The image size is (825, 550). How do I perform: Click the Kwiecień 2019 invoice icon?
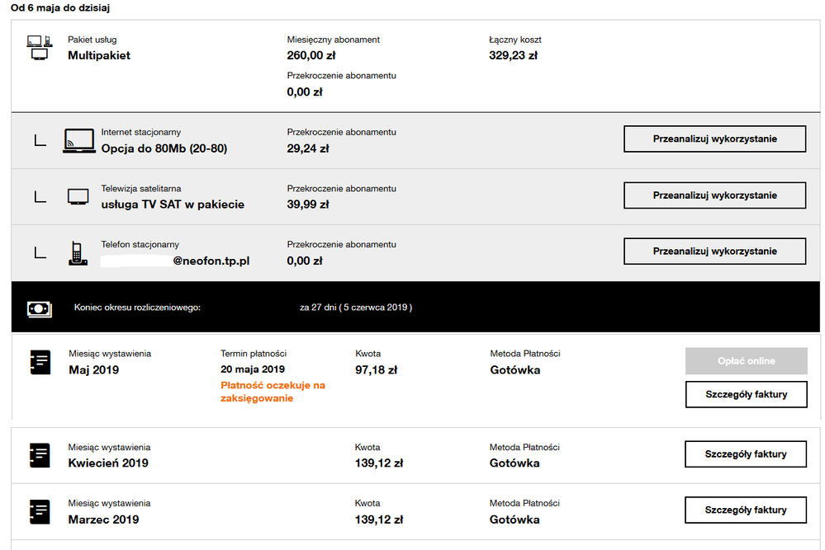[40, 455]
